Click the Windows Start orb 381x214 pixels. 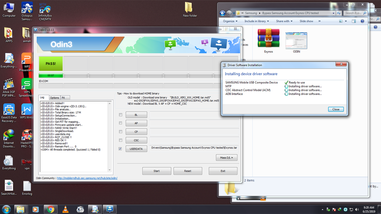coord(6,209)
